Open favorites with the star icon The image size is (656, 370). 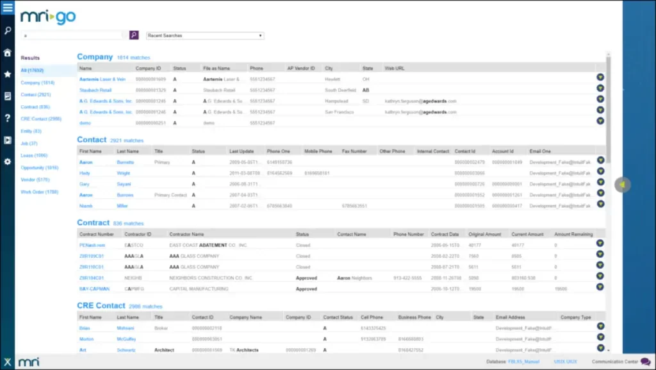[x=8, y=74]
